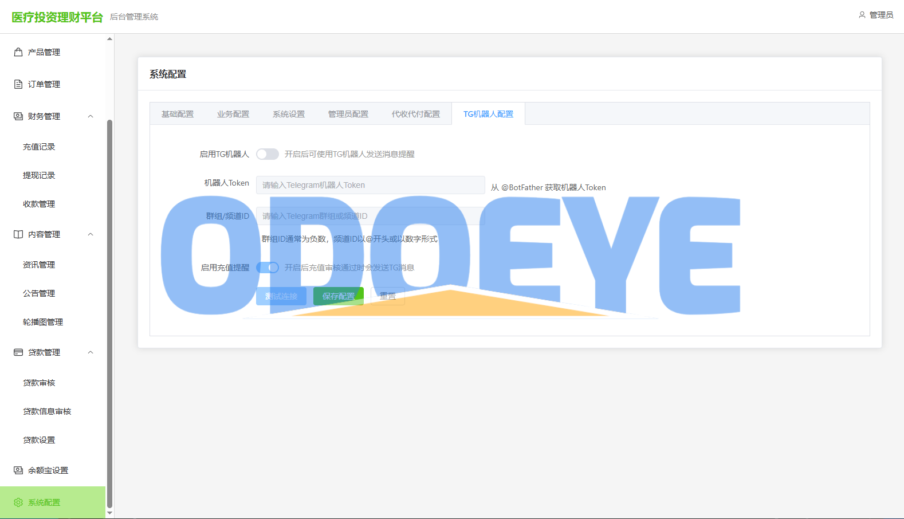Collapse the 内容管理 submenu chevron

pyautogui.click(x=91, y=234)
